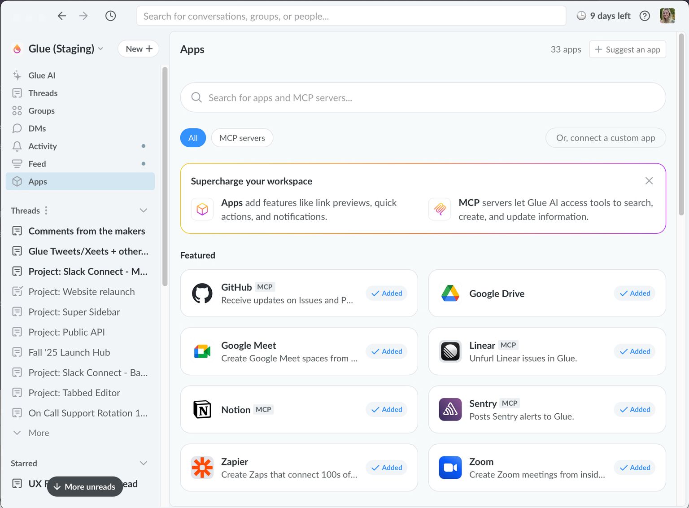Toggle Added status for Notion
Screen dimensions: 689x508
[x=387, y=409]
